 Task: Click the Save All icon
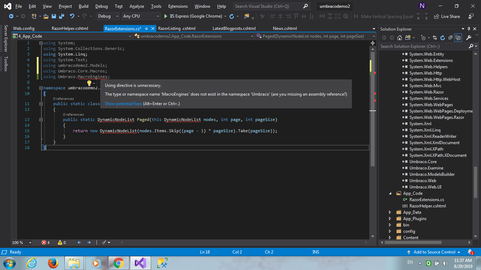[x=62, y=16]
